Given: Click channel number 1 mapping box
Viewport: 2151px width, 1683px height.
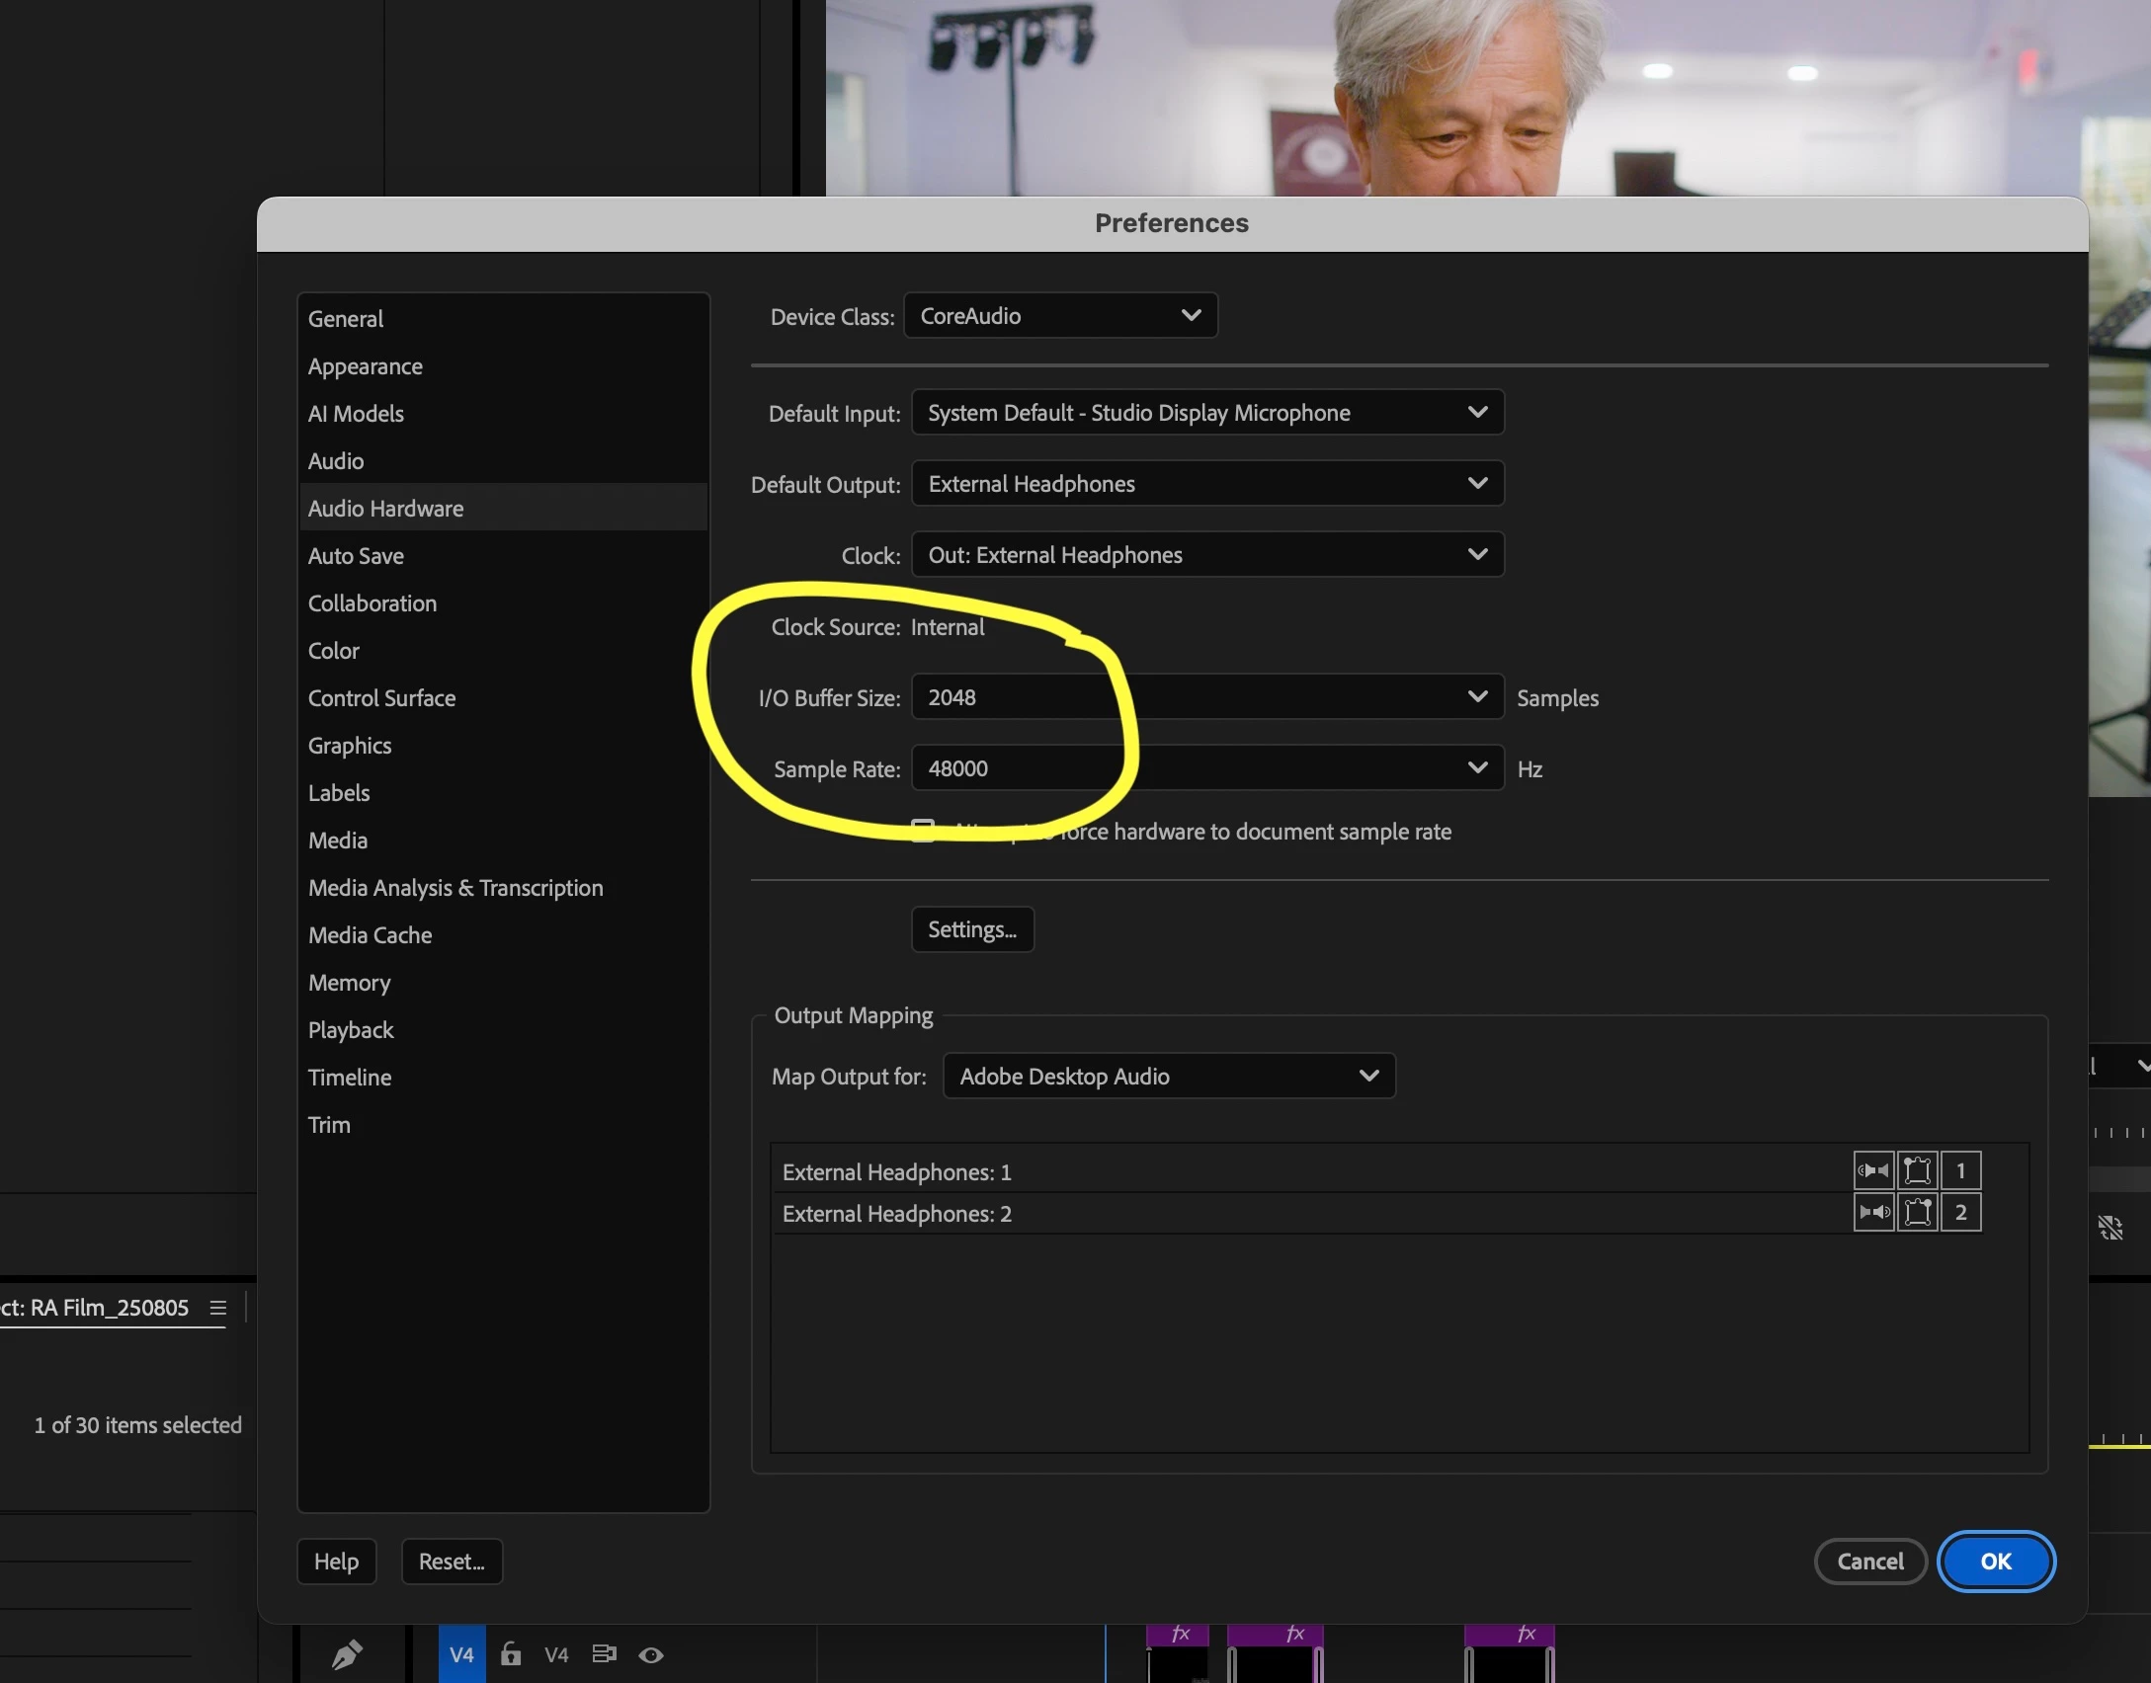Looking at the screenshot, I should pos(1960,1170).
